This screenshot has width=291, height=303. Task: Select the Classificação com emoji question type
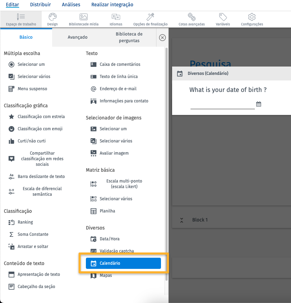coord(39,129)
